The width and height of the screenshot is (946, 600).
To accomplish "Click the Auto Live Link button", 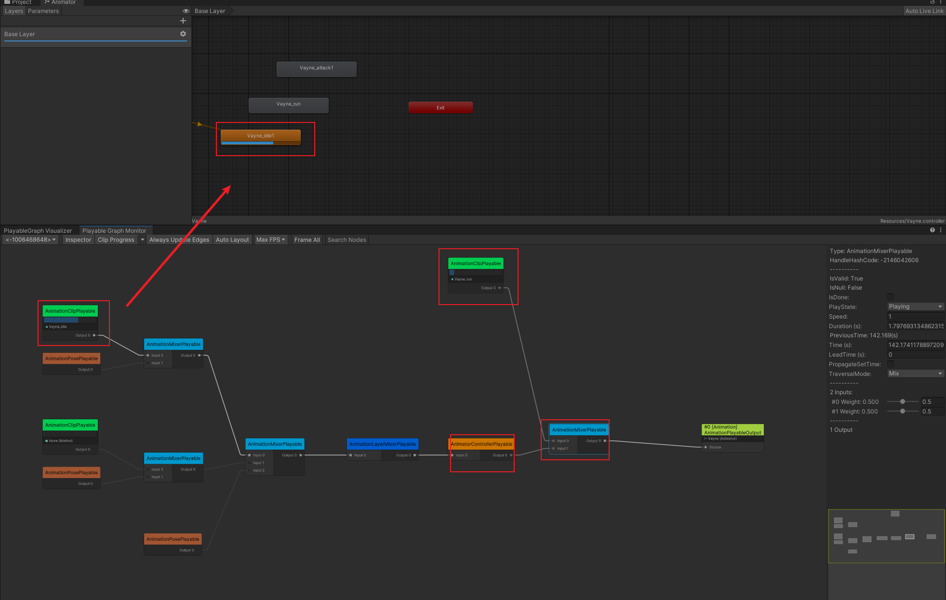I will 924,11.
